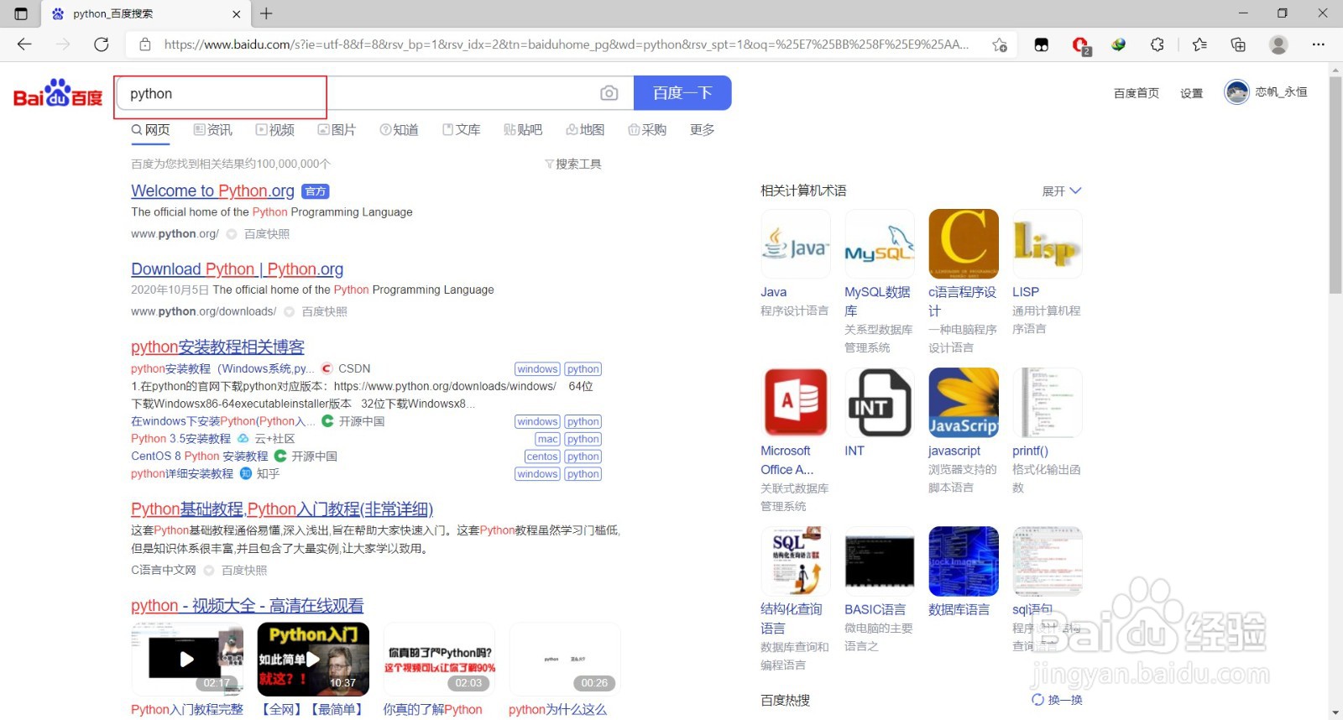Open Welcome to Python.org result

click(x=212, y=191)
